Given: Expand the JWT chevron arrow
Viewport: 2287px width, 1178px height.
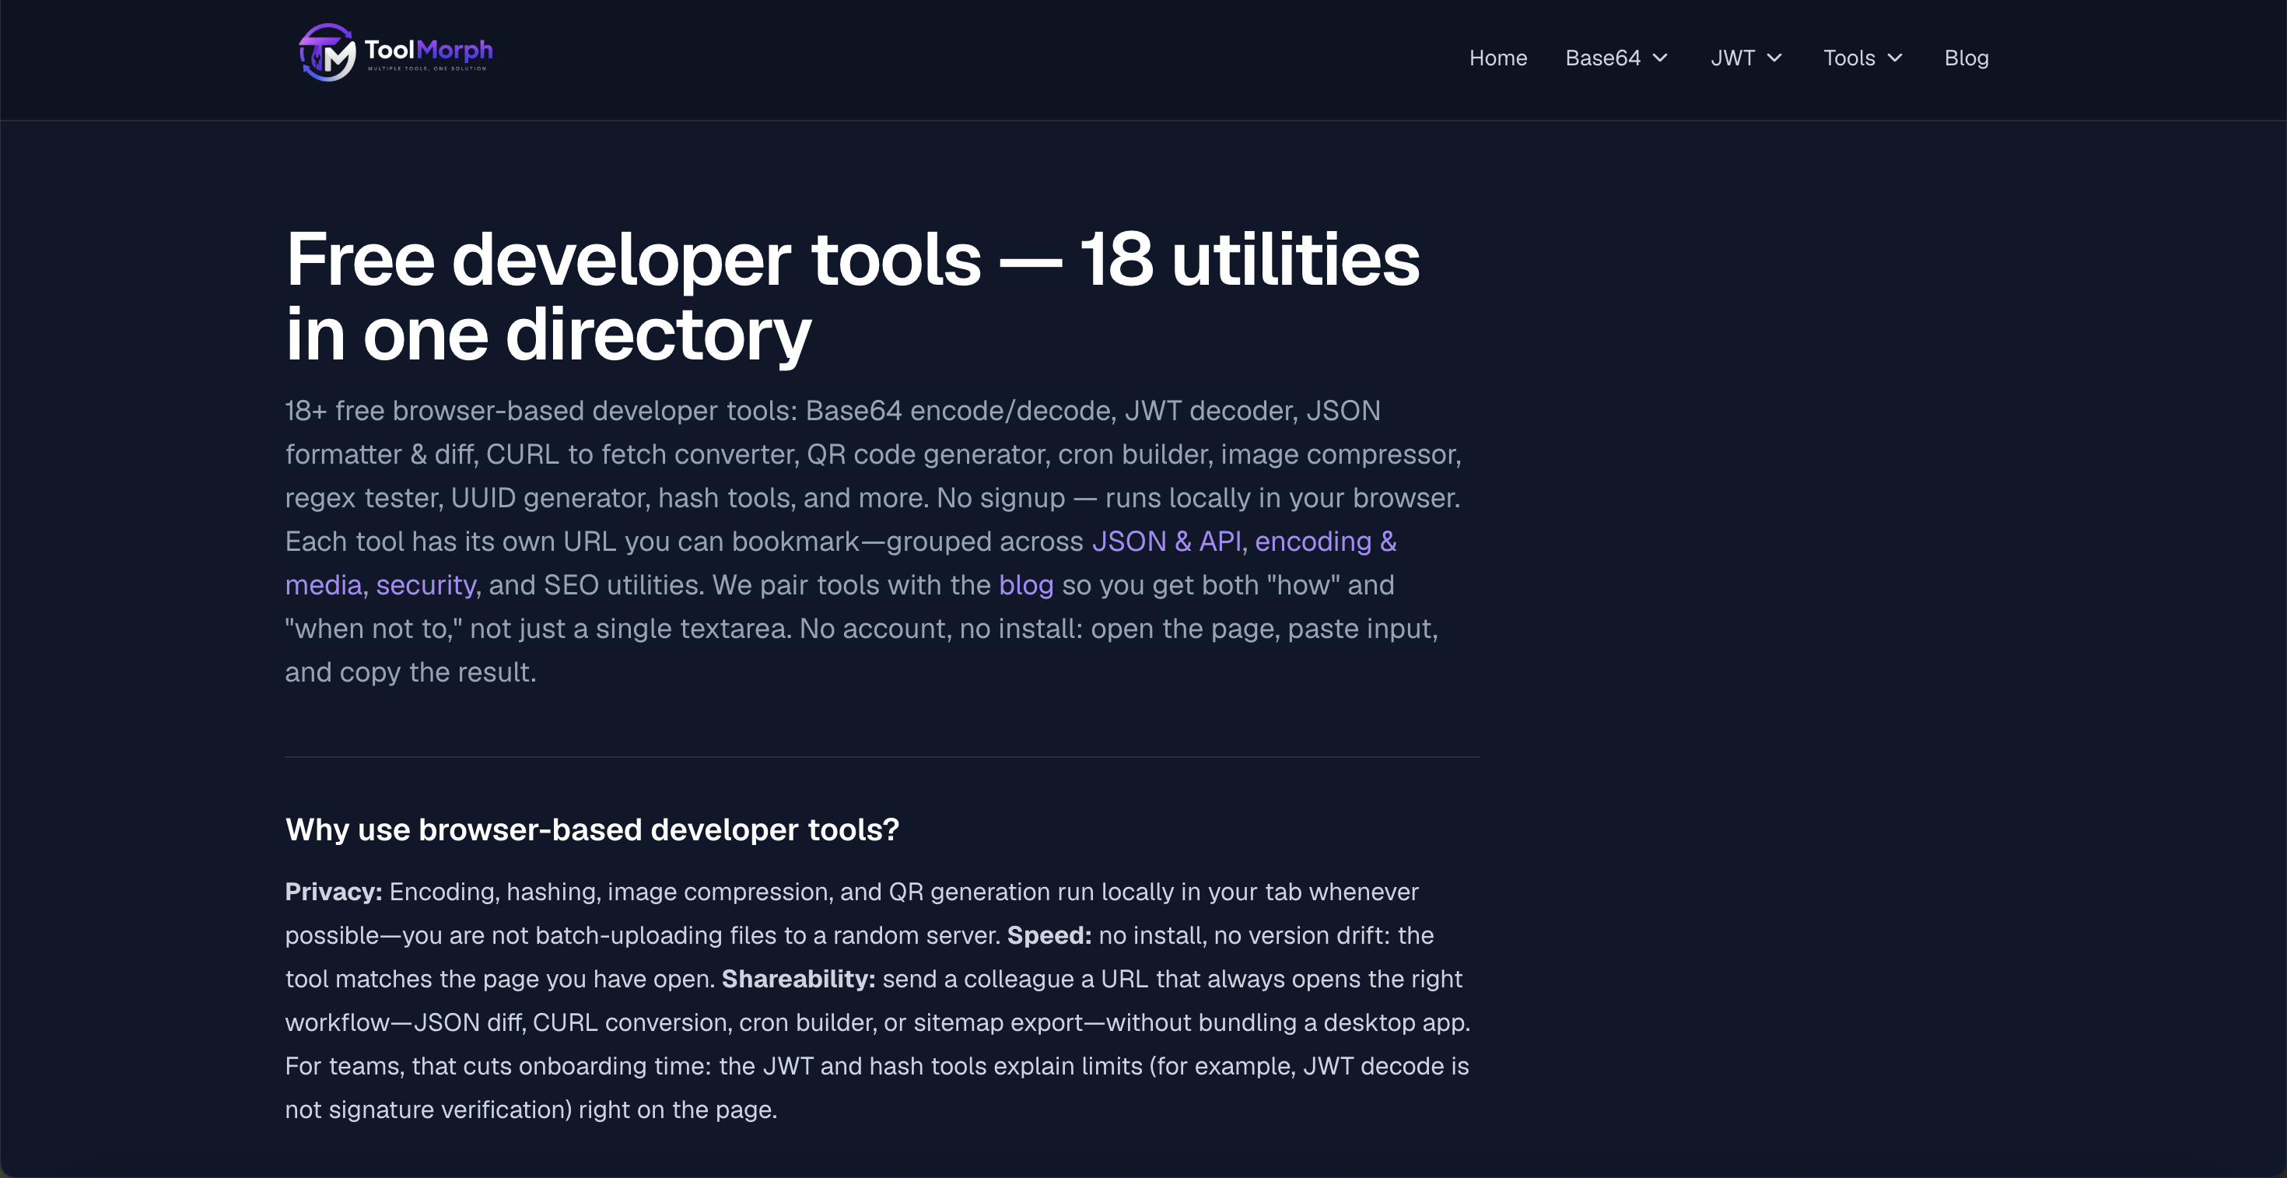Looking at the screenshot, I should click(x=1774, y=58).
